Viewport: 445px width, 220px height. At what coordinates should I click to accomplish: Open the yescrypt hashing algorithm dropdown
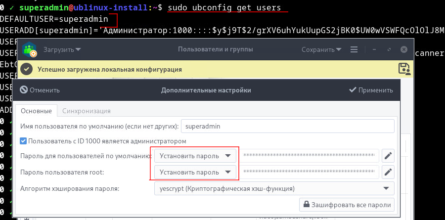click(x=274, y=188)
